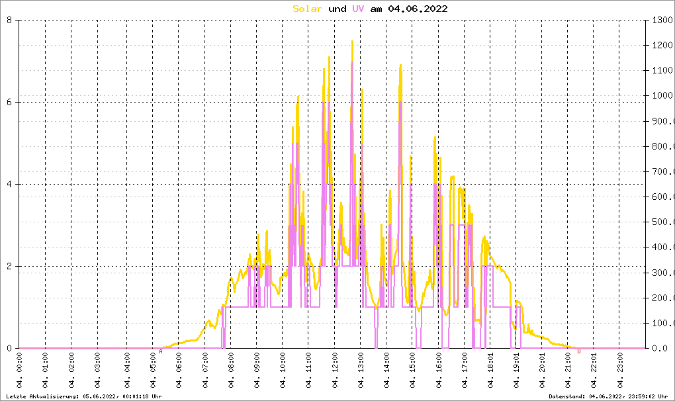Click the right axis label '600.0'
The height and width of the screenshot is (401, 675).
[663, 197]
